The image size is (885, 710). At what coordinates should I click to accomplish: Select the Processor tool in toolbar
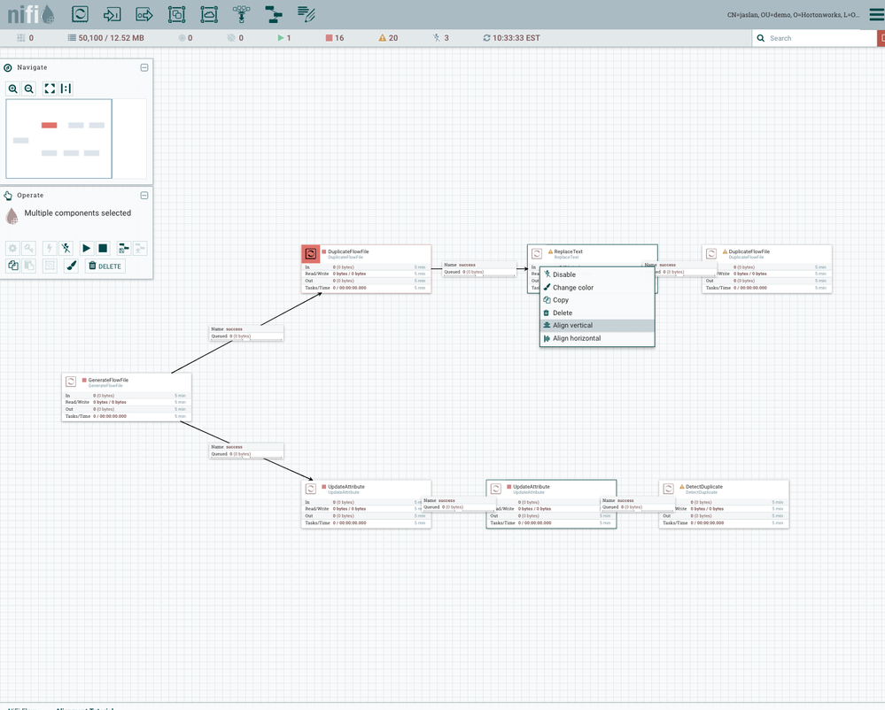tap(80, 14)
